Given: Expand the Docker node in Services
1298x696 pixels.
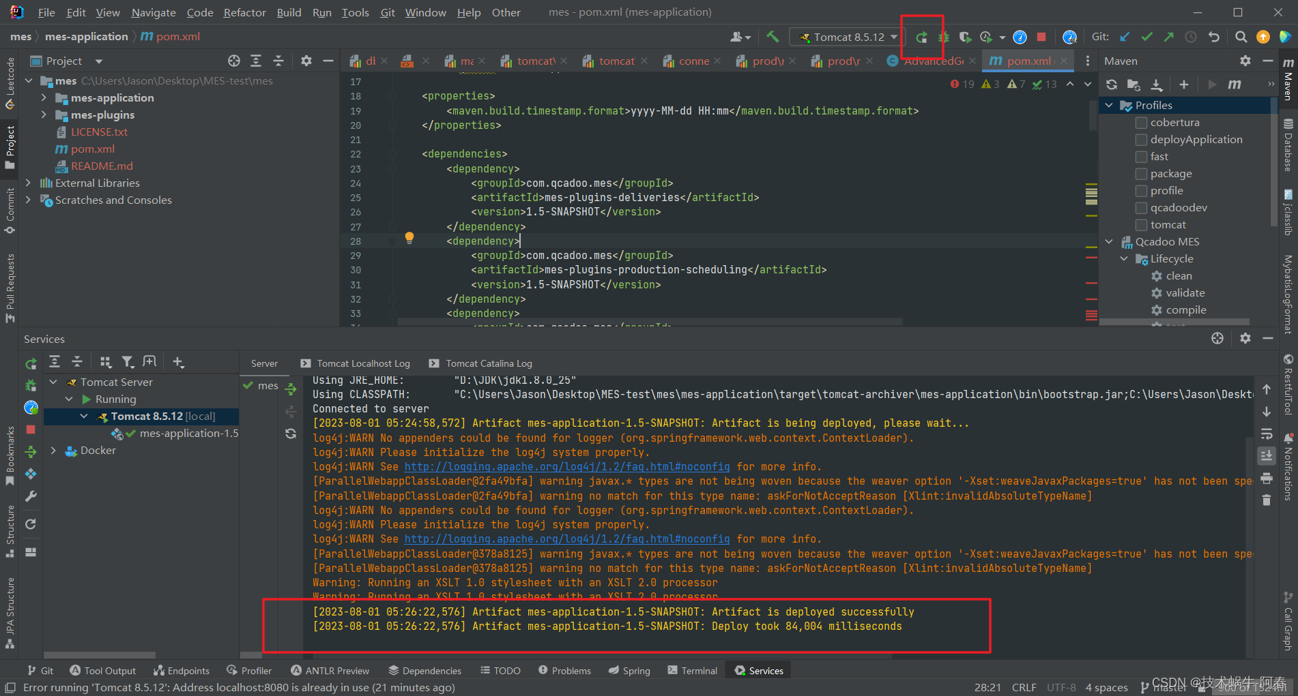Looking at the screenshot, I should (53, 450).
